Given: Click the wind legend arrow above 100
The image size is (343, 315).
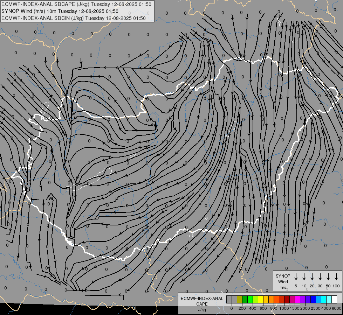Looking at the screenshot, I should tap(336, 277).
